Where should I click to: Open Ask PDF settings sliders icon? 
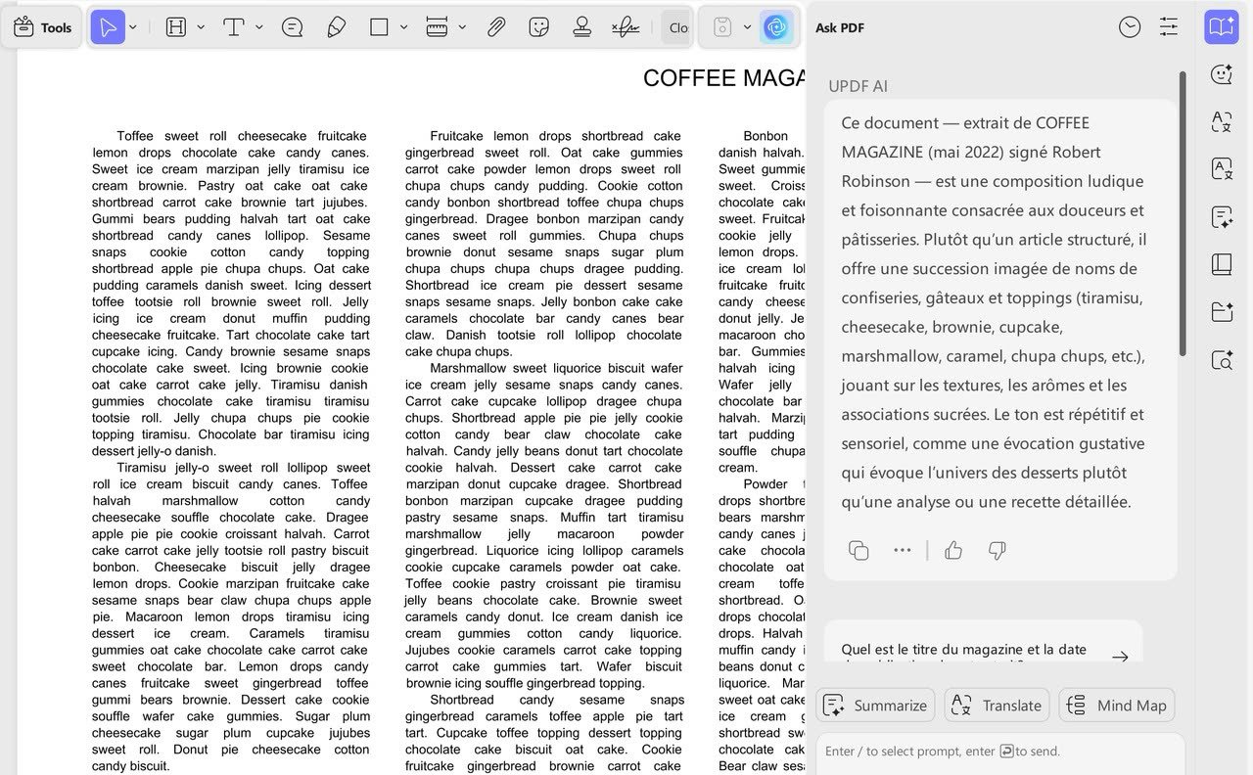pyautogui.click(x=1169, y=27)
